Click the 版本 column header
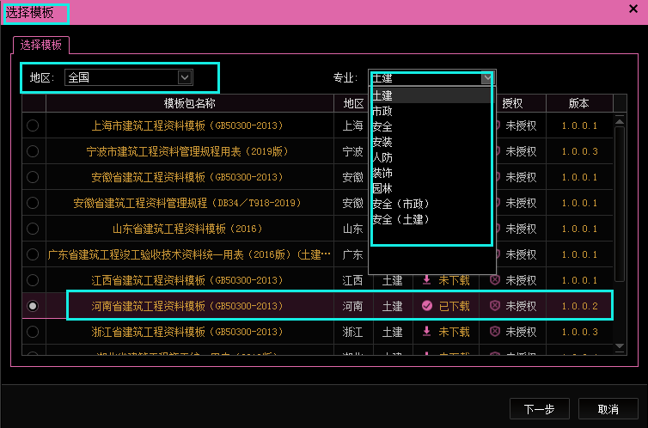The image size is (648, 428). 578,103
